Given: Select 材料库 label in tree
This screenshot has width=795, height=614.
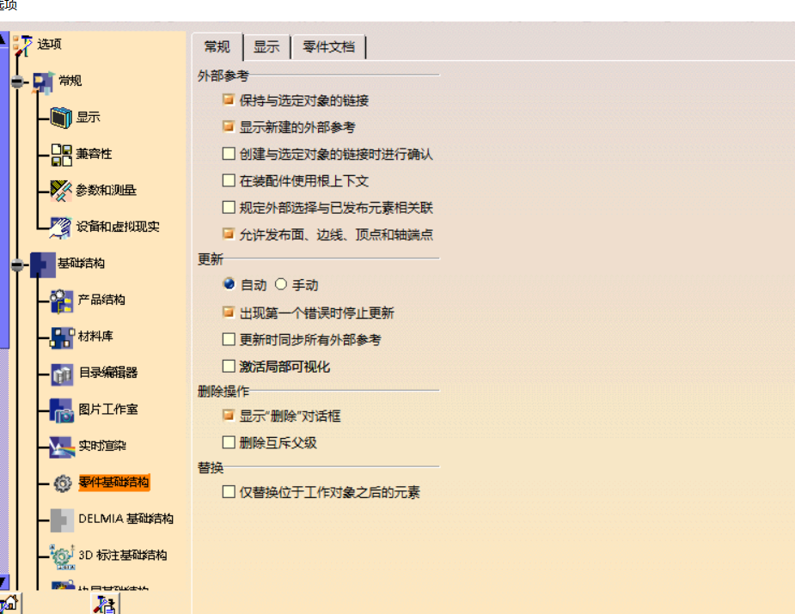Looking at the screenshot, I should 95,337.
